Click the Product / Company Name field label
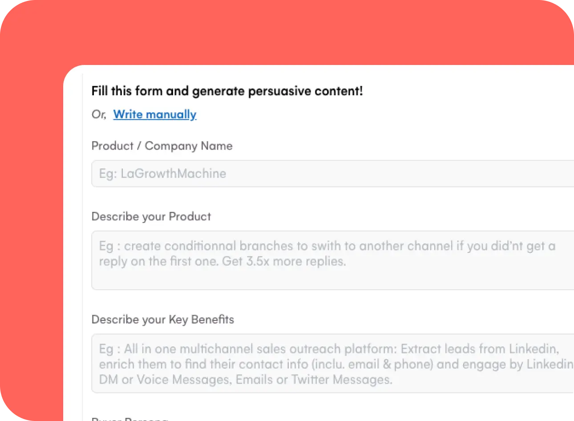 pos(162,146)
